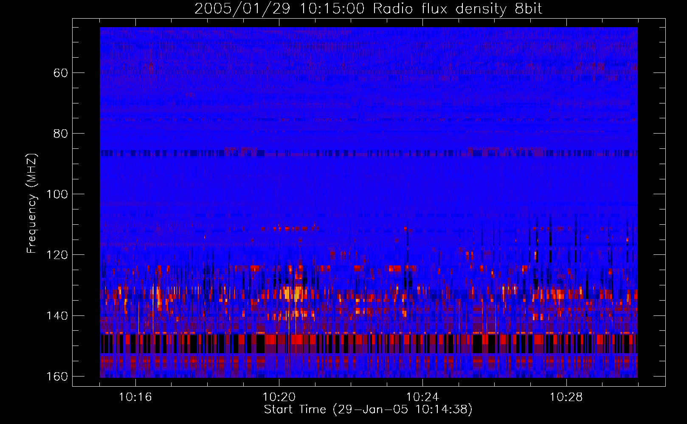This screenshot has height=424, width=687.
Task: Click the 10:20 time tick label
Action: pyautogui.click(x=279, y=397)
